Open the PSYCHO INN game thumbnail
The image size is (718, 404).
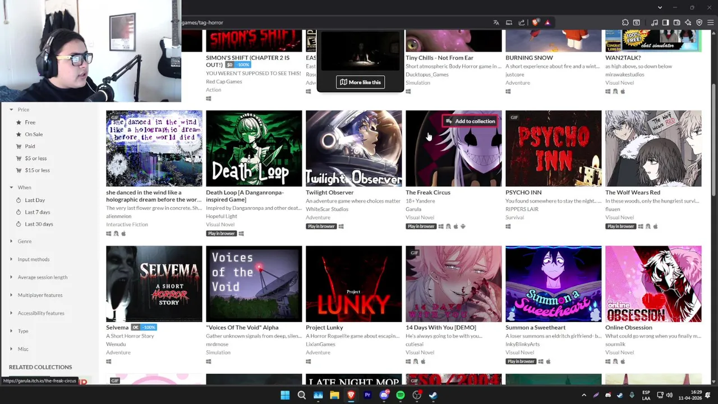point(553,148)
